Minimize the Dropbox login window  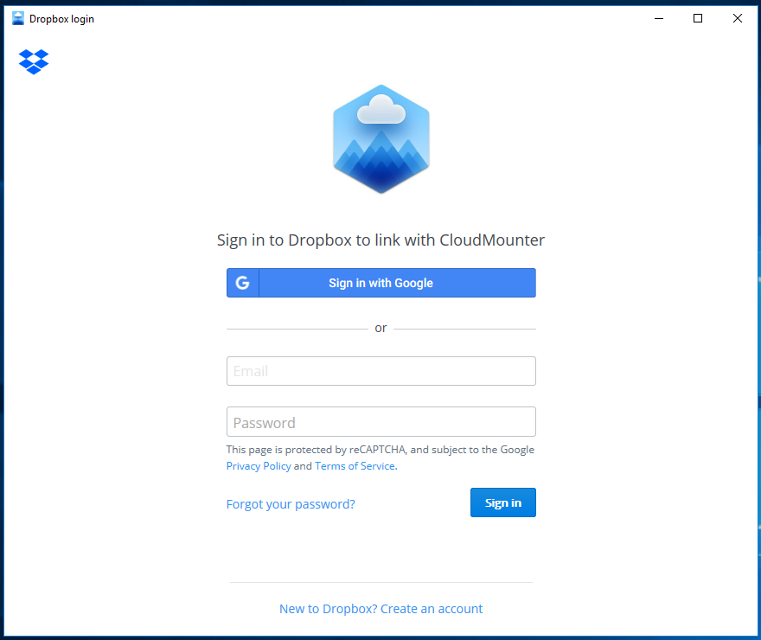tap(659, 18)
